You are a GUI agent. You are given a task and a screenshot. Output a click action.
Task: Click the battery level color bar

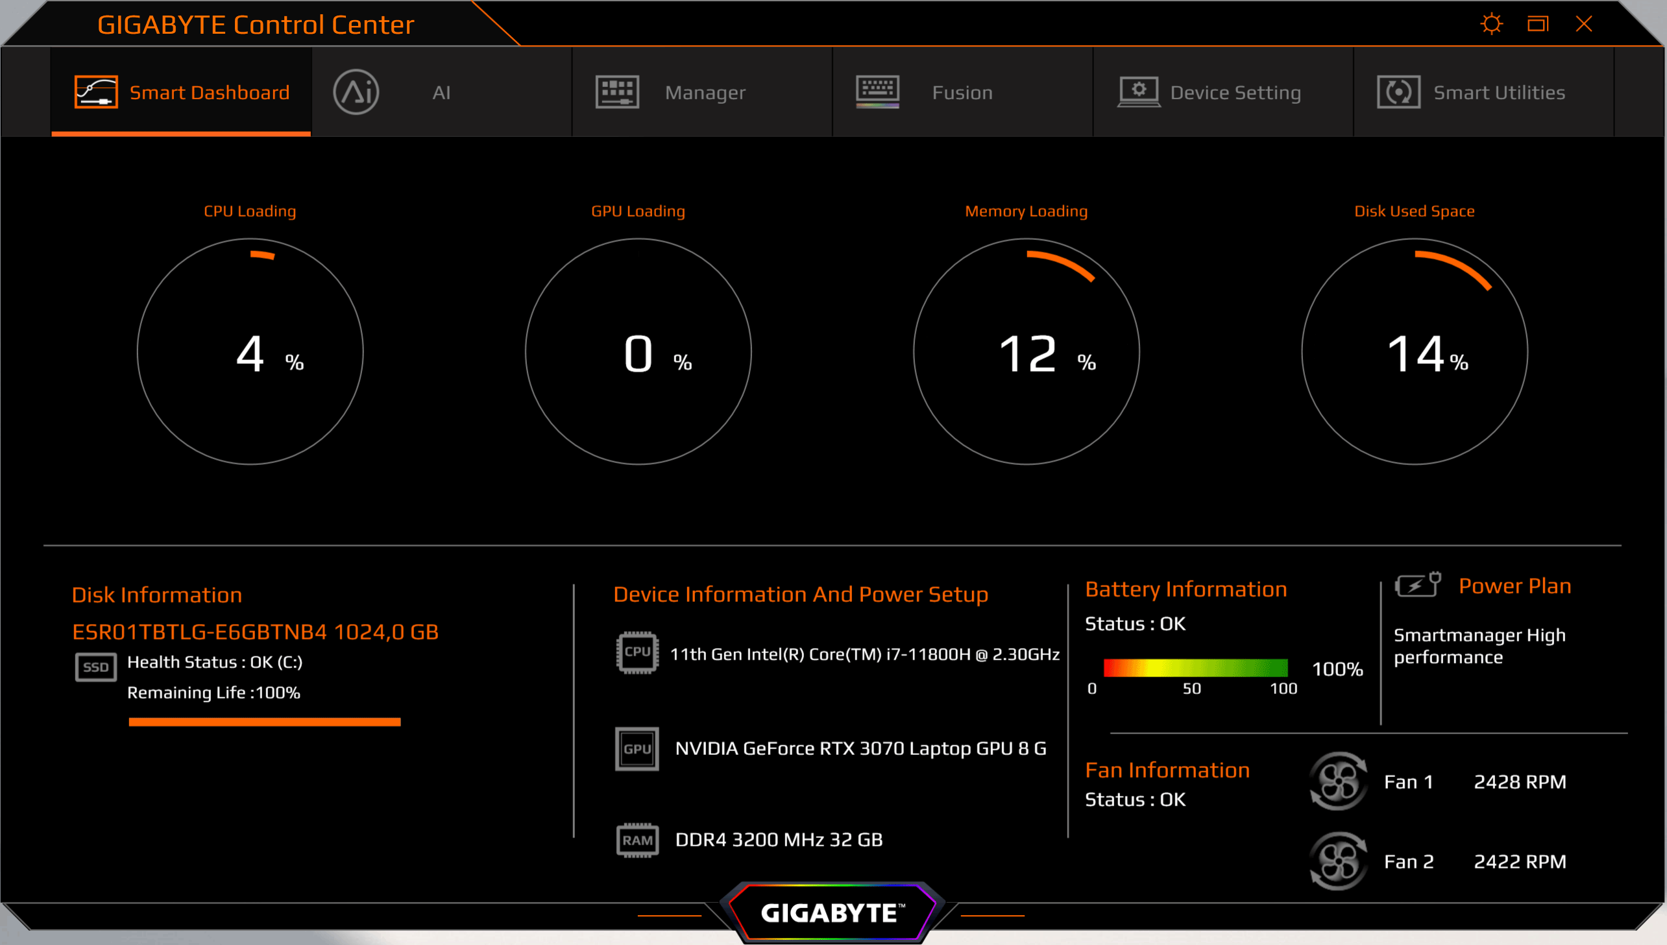pos(1195,668)
